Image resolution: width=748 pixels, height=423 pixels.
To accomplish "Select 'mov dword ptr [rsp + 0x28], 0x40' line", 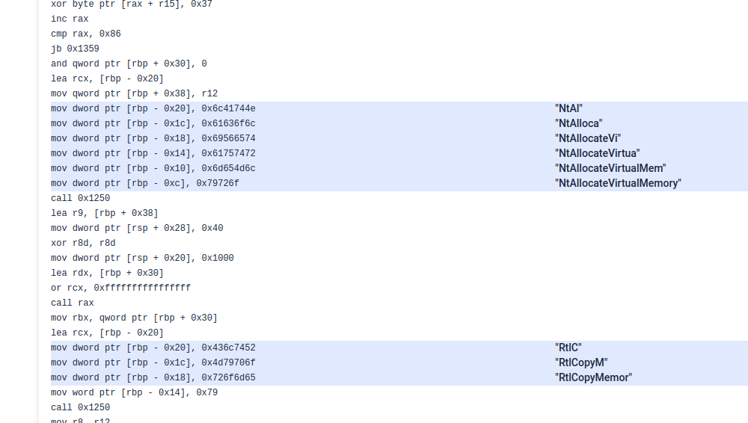I will [x=137, y=228].
